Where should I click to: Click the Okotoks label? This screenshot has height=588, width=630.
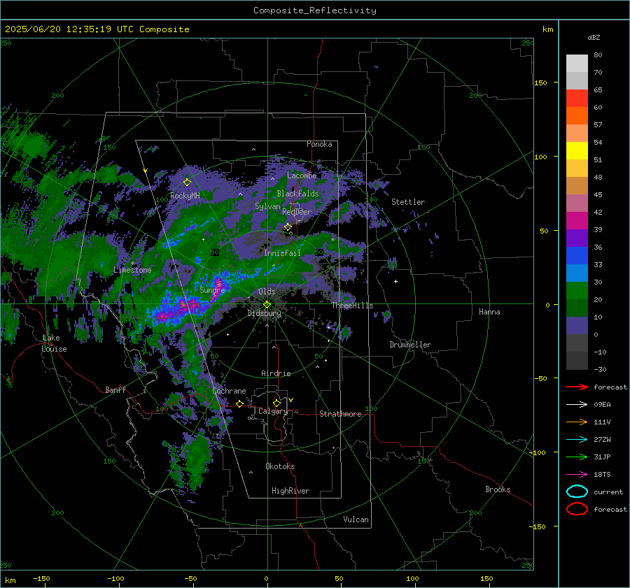point(280,466)
